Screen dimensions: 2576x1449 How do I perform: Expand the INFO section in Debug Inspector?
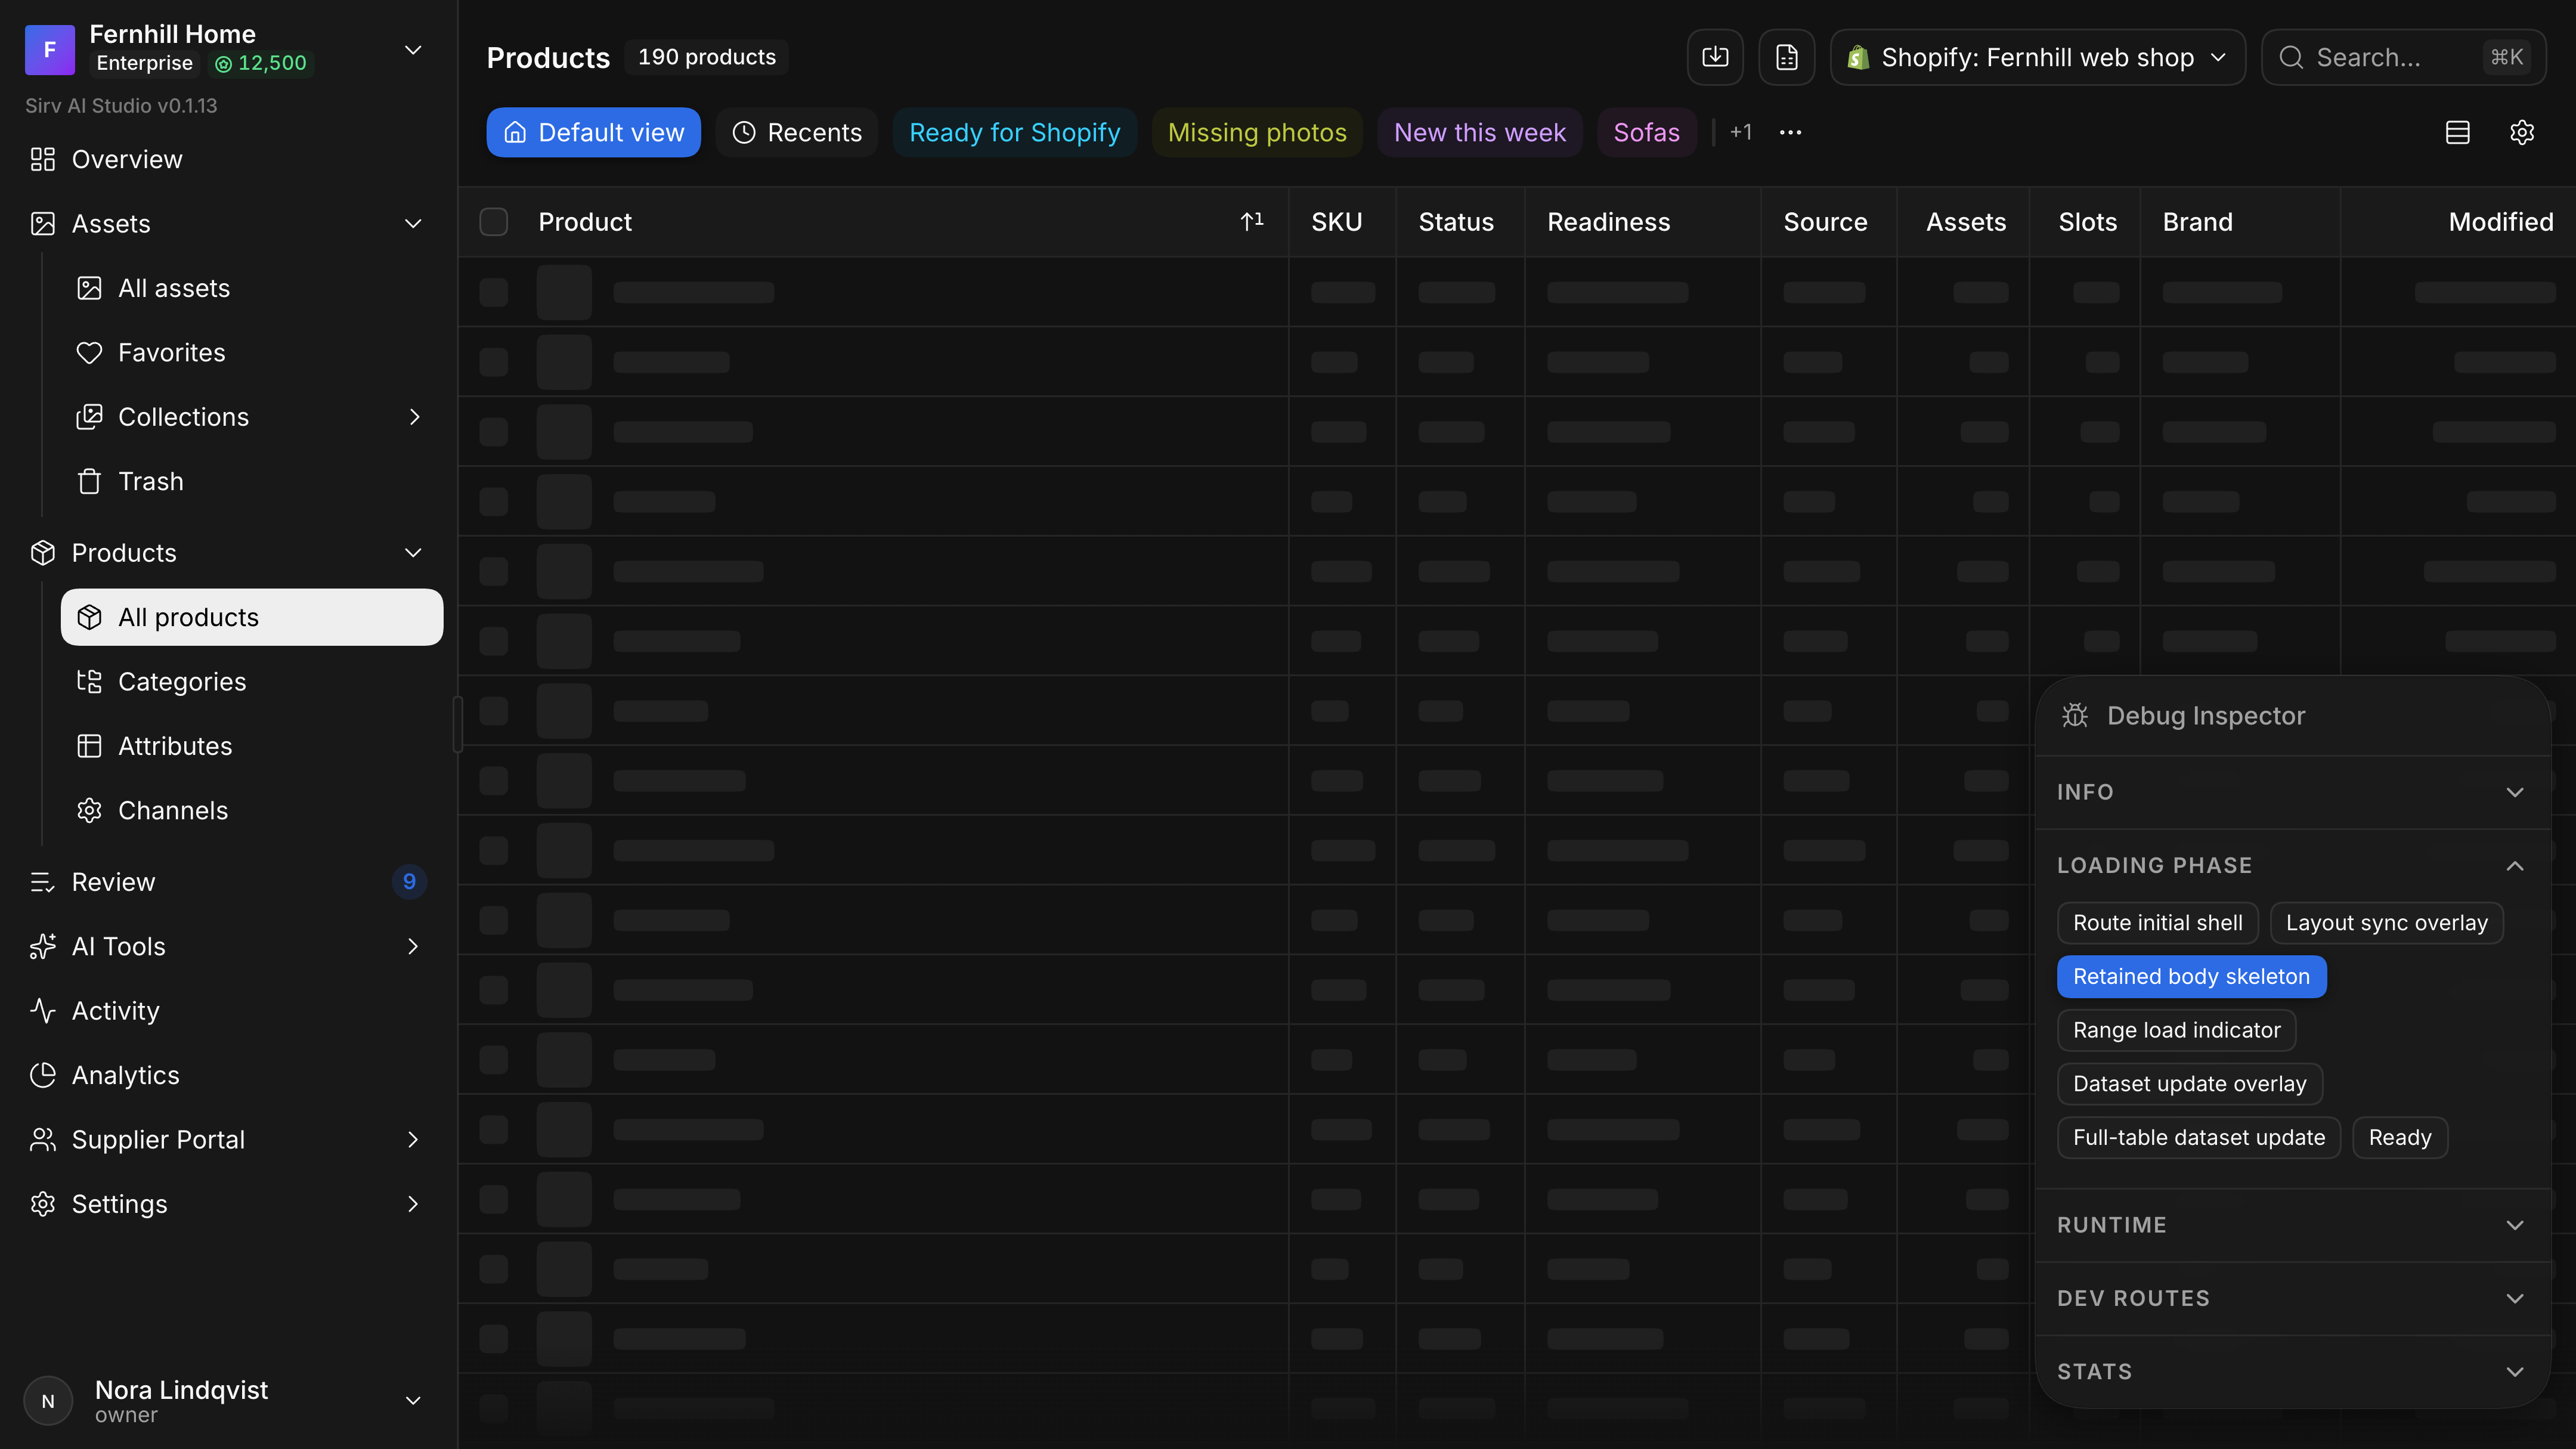click(2292, 792)
